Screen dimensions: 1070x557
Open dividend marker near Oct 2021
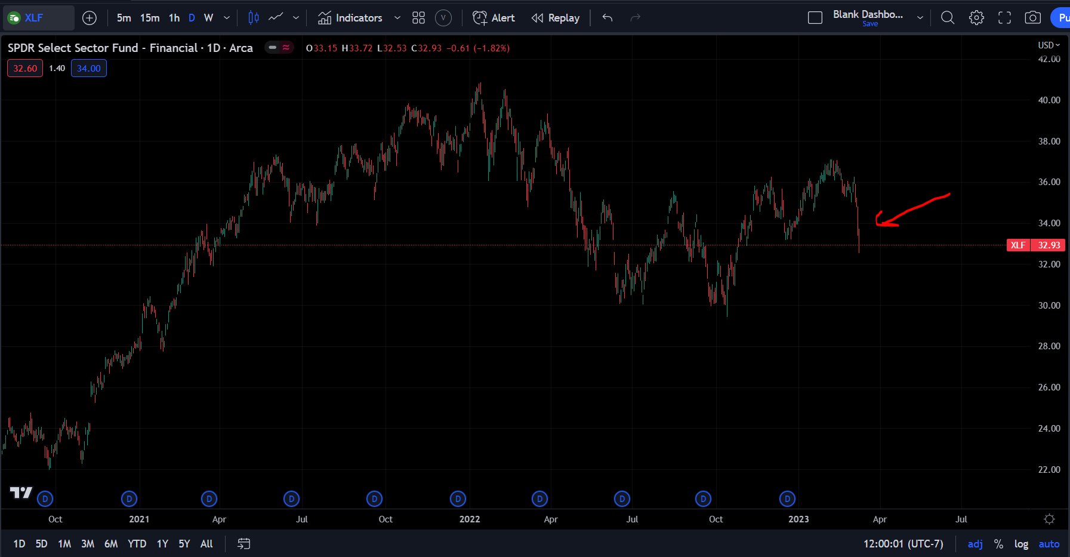pos(374,498)
